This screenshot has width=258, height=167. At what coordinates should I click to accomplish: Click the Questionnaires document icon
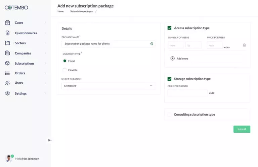coord(7,33)
